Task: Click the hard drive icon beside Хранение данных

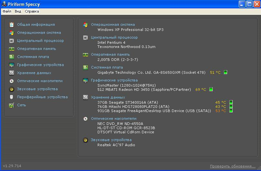Action: [x=12, y=73]
